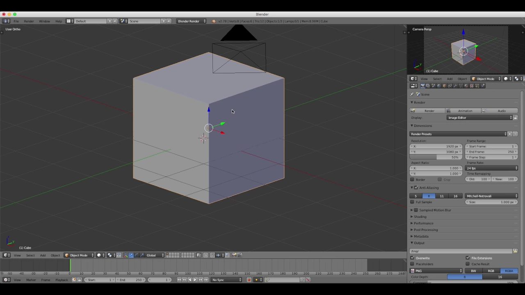Viewport: 525px width, 295px height.
Task: Expand the Shading panel
Action: [x=420, y=217]
